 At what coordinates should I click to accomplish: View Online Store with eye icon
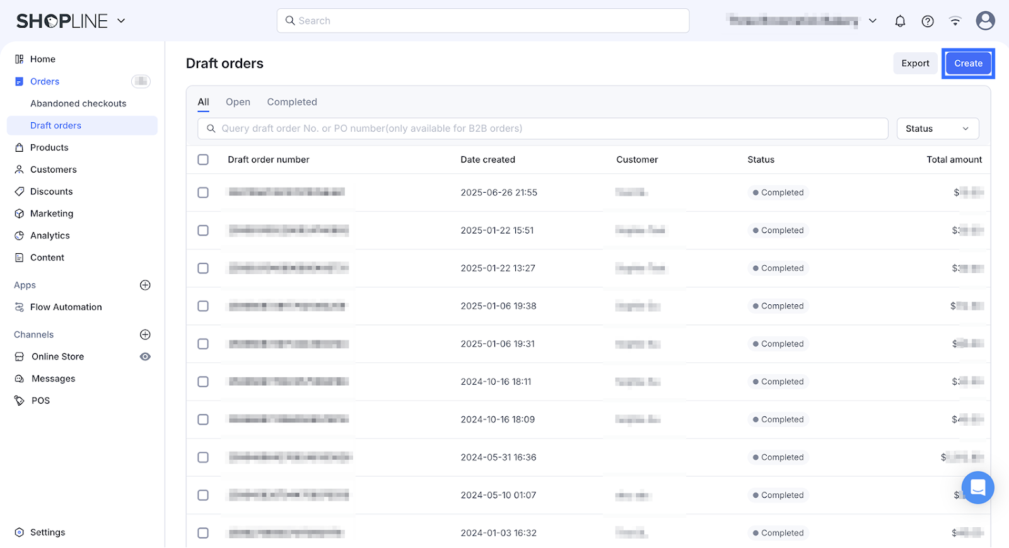pyautogui.click(x=145, y=357)
